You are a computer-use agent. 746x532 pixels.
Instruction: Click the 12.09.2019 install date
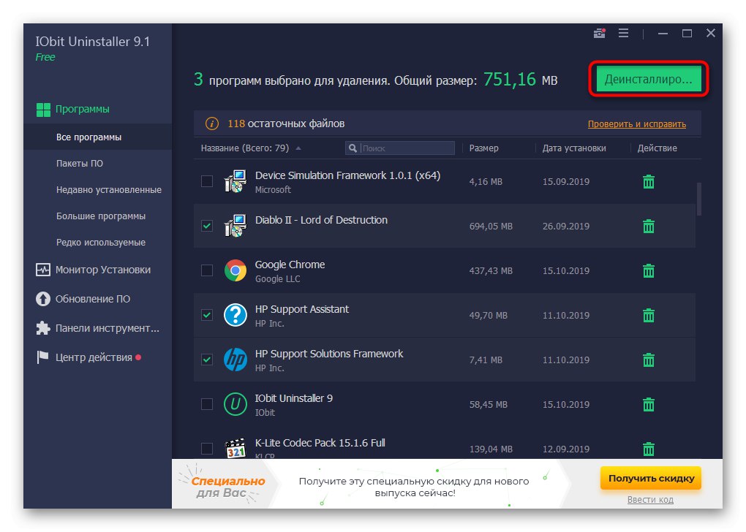[x=565, y=449]
